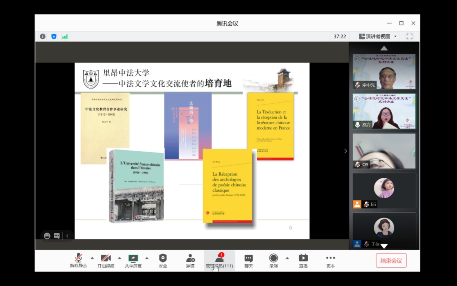Start recording with 录制

click(273, 261)
